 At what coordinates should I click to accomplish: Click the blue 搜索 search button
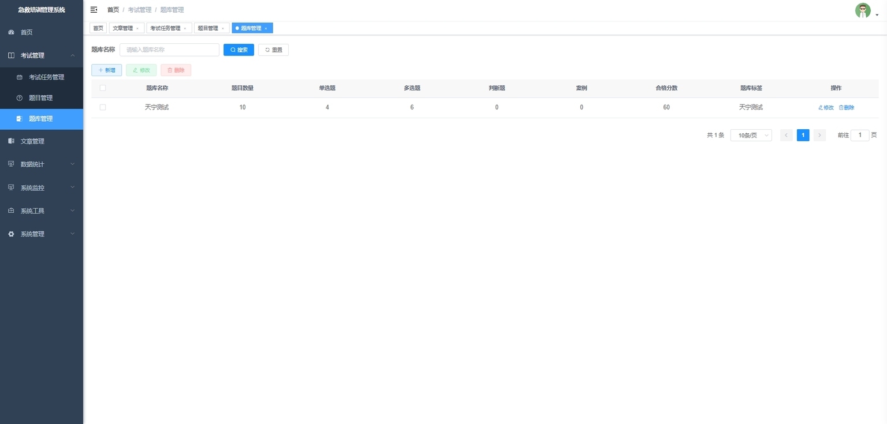click(238, 50)
